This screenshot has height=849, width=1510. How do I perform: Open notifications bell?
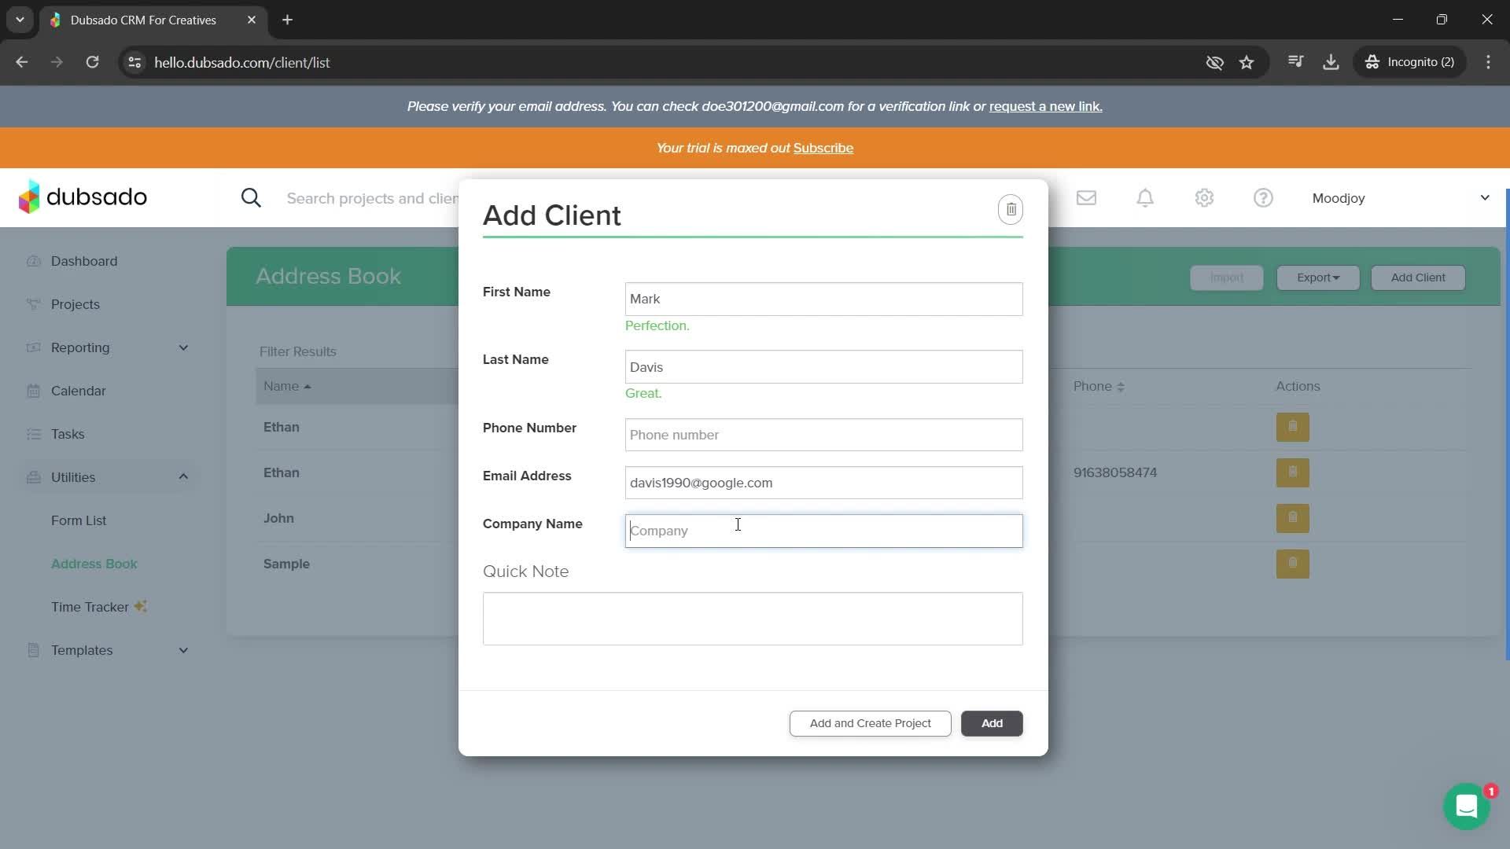point(1145,198)
